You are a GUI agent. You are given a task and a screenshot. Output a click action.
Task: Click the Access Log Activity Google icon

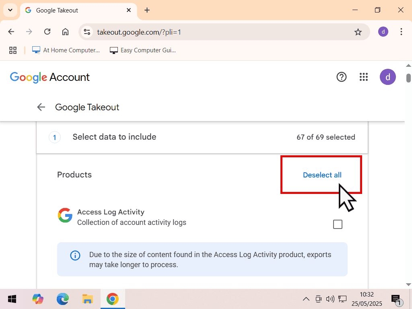coord(65,215)
